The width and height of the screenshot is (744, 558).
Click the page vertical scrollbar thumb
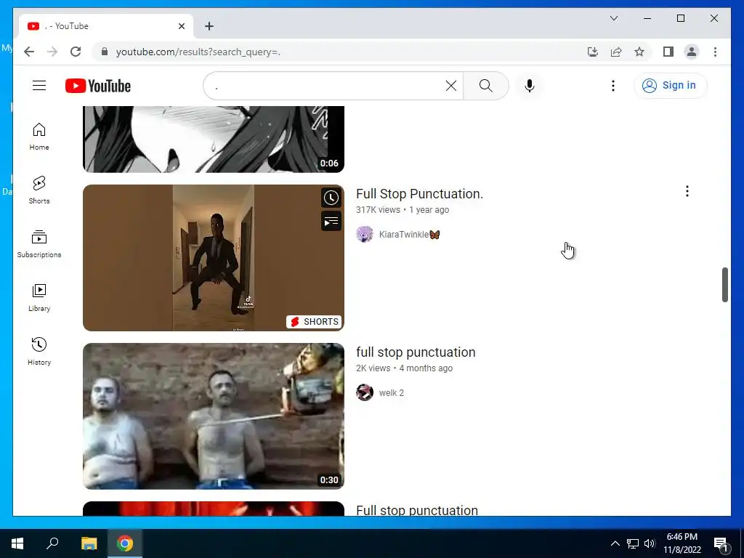[724, 284]
